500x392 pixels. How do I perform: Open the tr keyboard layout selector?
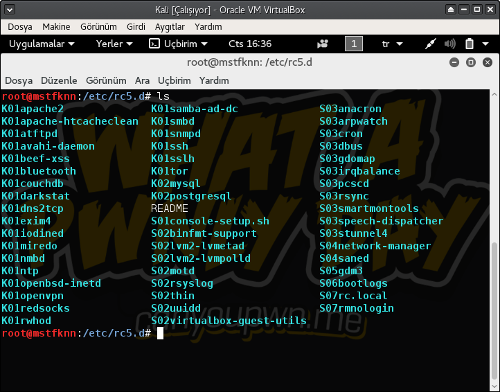393,44
